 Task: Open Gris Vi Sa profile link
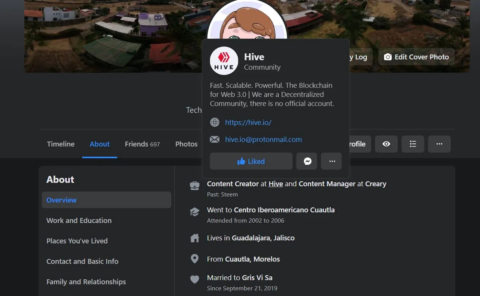click(257, 277)
